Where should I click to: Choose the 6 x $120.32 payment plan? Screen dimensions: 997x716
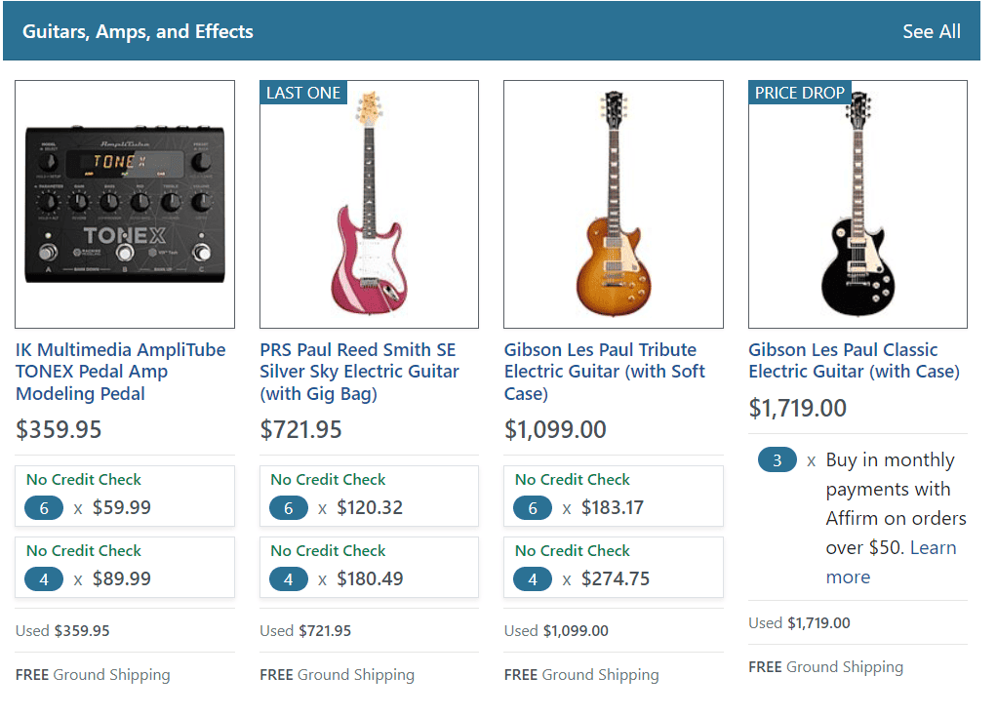click(x=369, y=497)
